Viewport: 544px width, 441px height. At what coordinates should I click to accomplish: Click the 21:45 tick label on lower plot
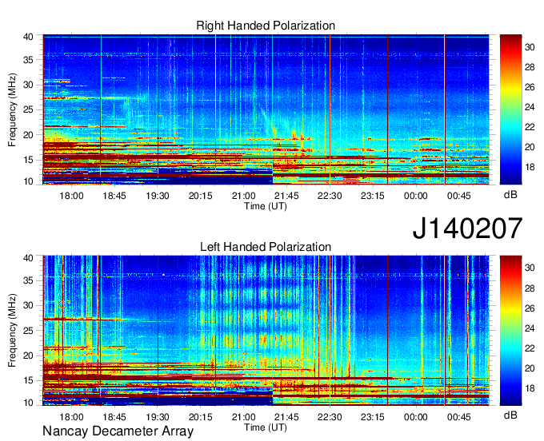tap(286, 417)
